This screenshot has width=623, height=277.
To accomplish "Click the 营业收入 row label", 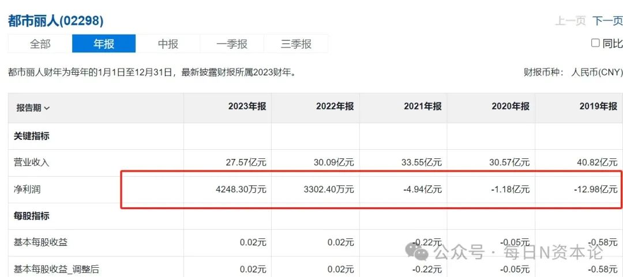I will point(31,162).
